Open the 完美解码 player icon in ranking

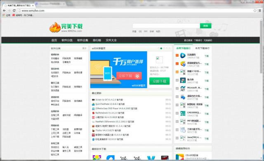[x=183, y=55]
